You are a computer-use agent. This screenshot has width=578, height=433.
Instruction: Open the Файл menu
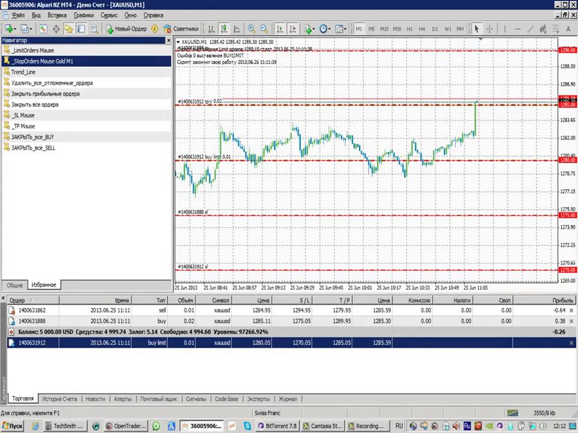pos(18,15)
